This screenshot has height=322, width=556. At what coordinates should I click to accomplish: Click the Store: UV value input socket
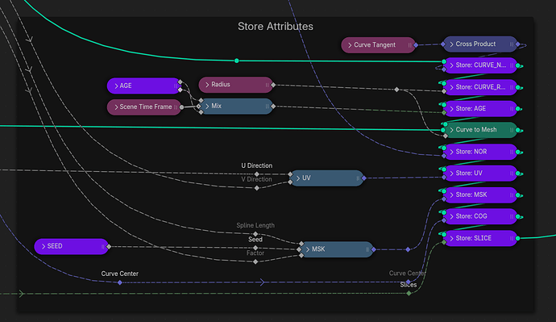[x=444, y=178]
